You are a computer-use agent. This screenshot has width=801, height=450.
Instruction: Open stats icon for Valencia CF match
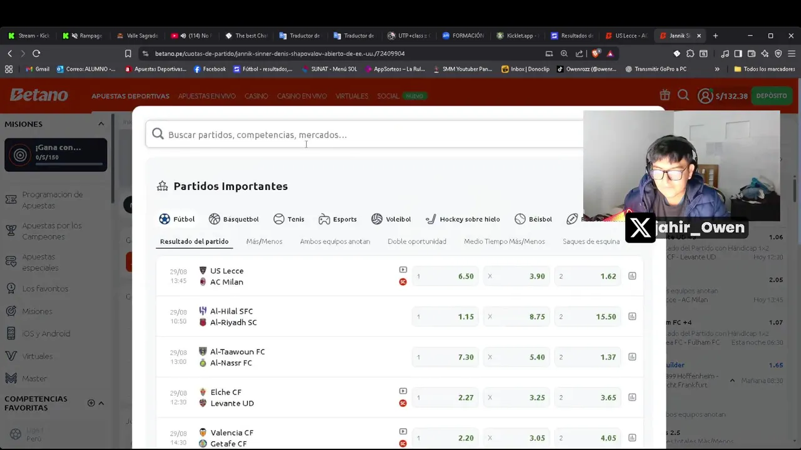pos(632,438)
